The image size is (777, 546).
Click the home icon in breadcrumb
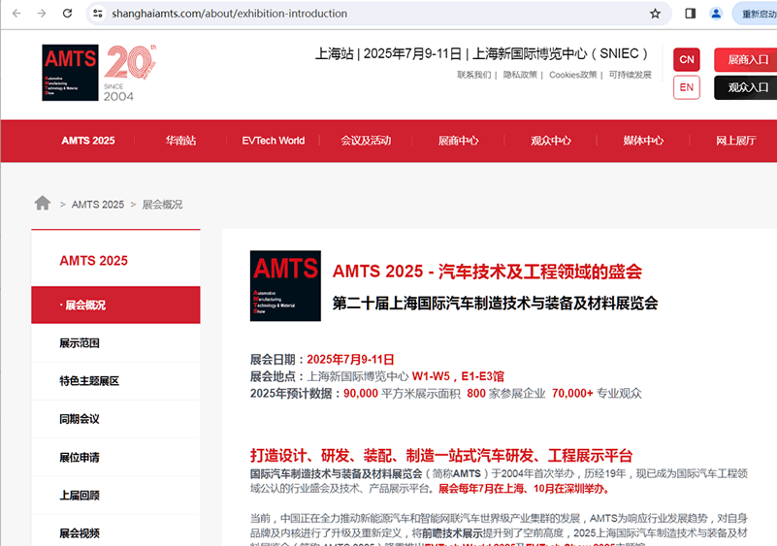pyautogui.click(x=43, y=203)
